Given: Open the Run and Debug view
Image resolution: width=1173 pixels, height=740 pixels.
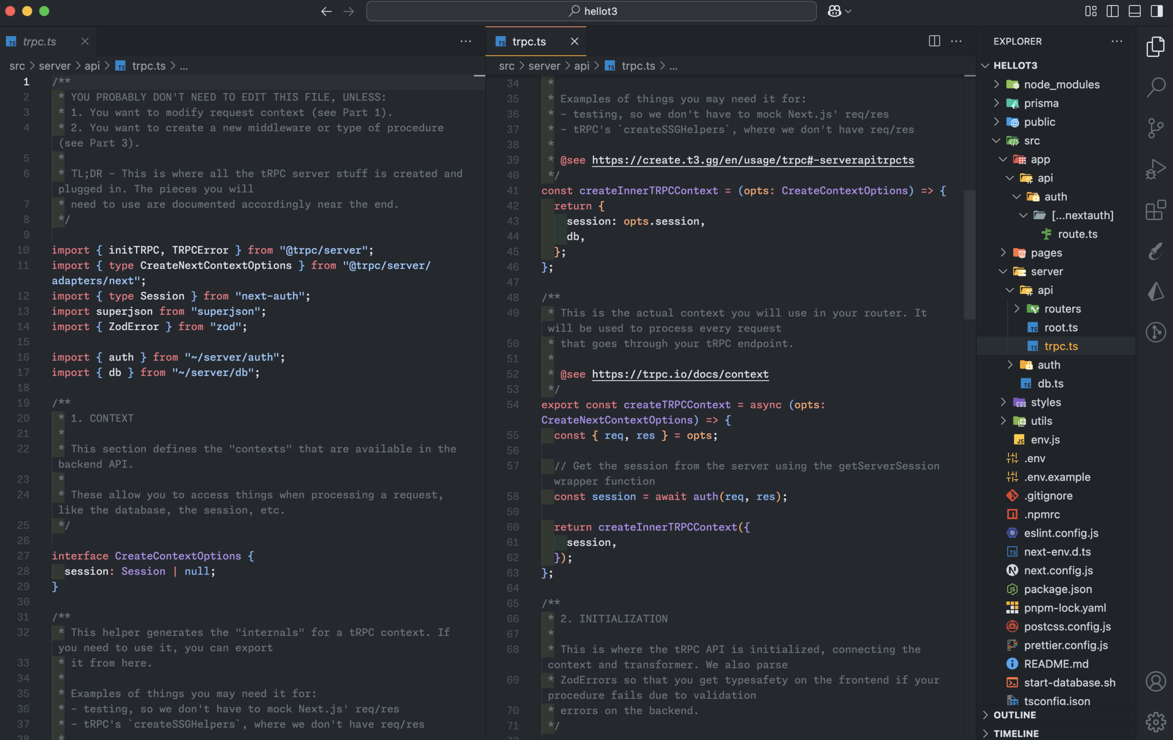Looking at the screenshot, I should click(1155, 169).
